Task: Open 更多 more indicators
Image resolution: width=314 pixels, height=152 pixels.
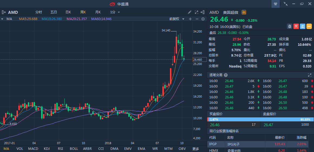Action: (x=196, y=149)
